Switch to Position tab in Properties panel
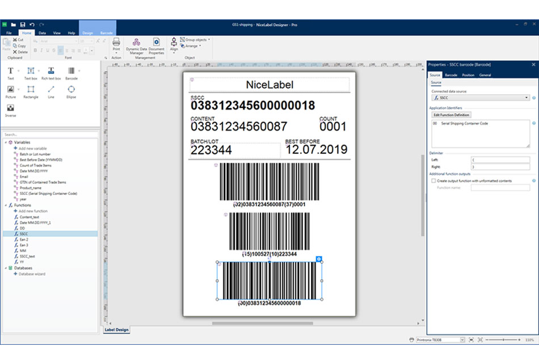Screen dimensions: 539x363 click(x=468, y=75)
